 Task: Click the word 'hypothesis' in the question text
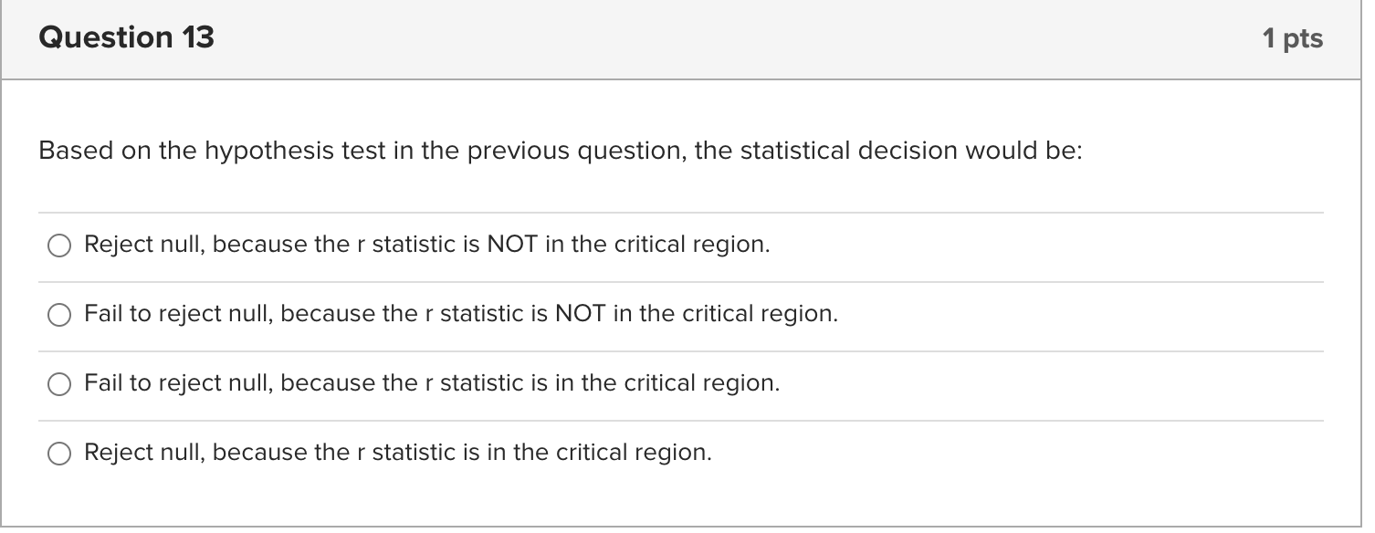tap(271, 150)
